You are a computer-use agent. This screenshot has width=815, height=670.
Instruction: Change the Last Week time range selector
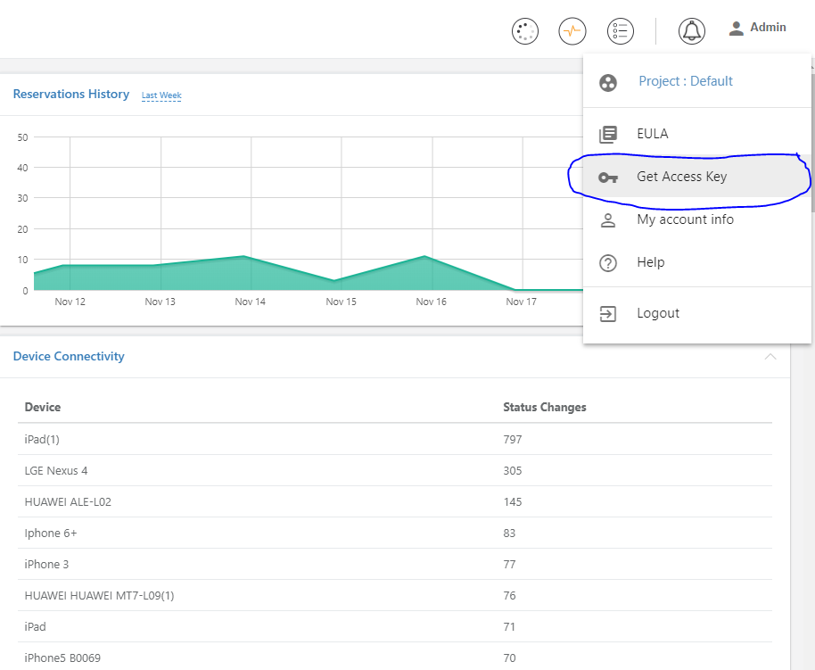tap(161, 95)
